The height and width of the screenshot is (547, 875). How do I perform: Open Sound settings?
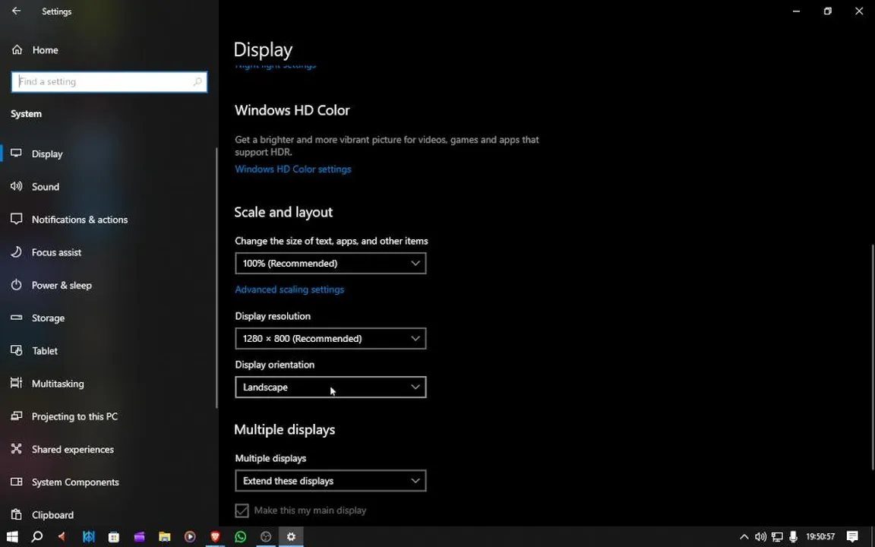109,186
